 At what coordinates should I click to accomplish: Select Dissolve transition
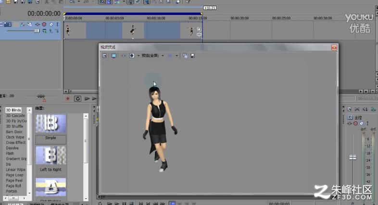coord(12,148)
